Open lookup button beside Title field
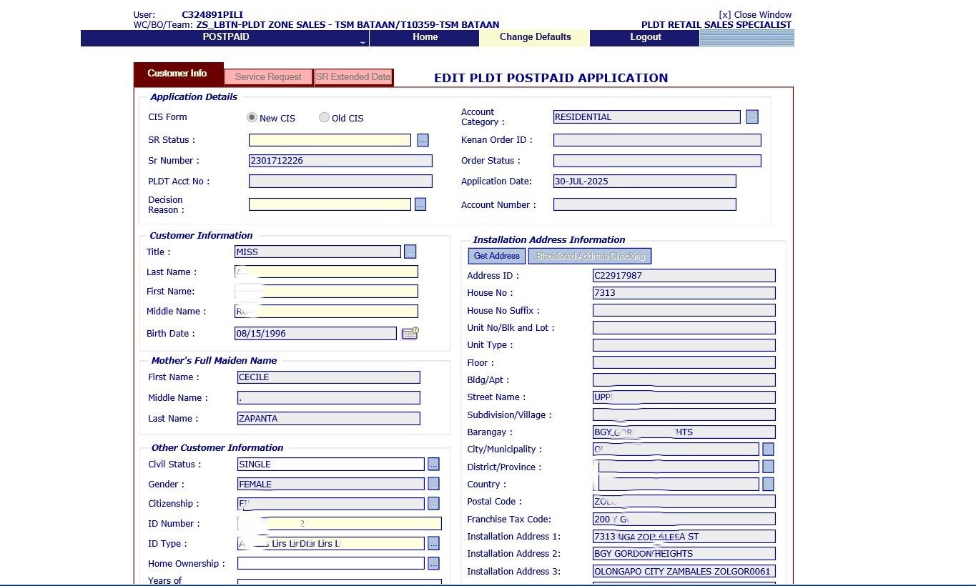The image size is (976, 586). click(x=410, y=252)
